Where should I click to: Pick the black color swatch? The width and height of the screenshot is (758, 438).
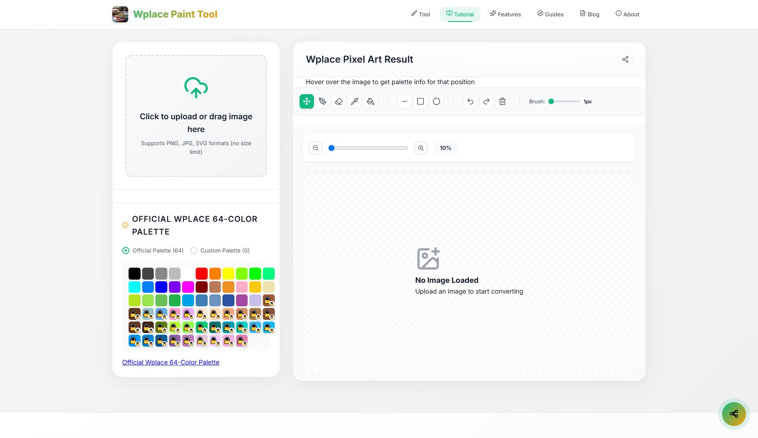[x=135, y=274]
